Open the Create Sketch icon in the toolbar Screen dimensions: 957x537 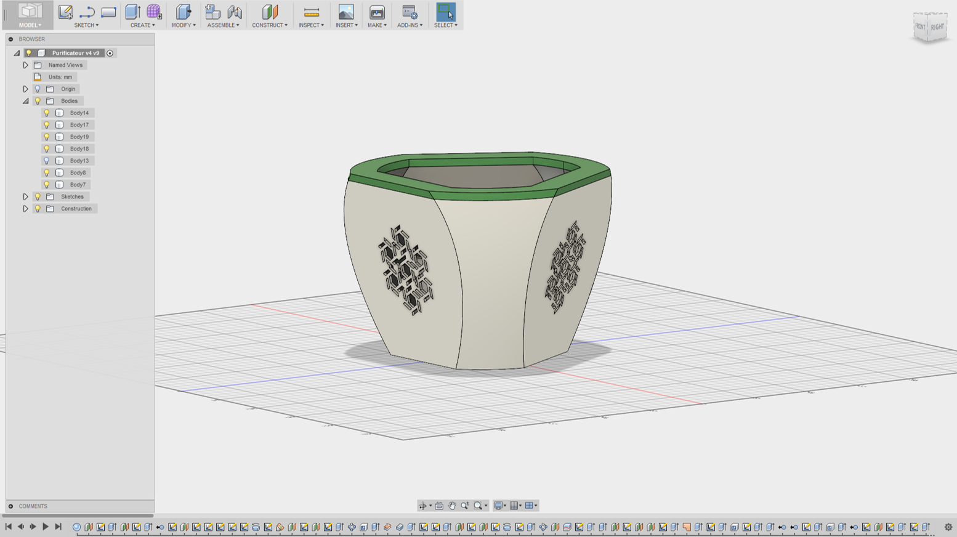click(x=66, y=10)
